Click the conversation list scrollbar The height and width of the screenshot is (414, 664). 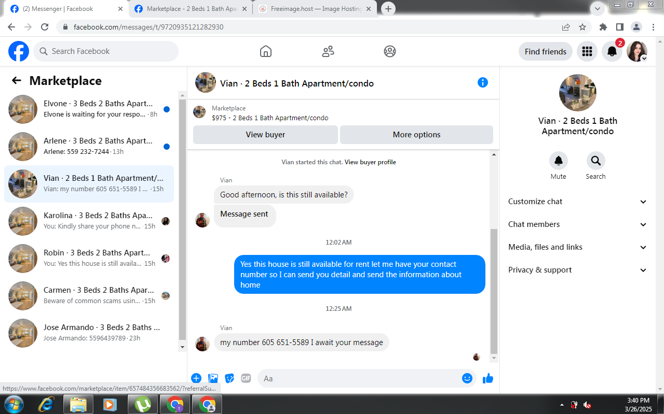[182, 220]
